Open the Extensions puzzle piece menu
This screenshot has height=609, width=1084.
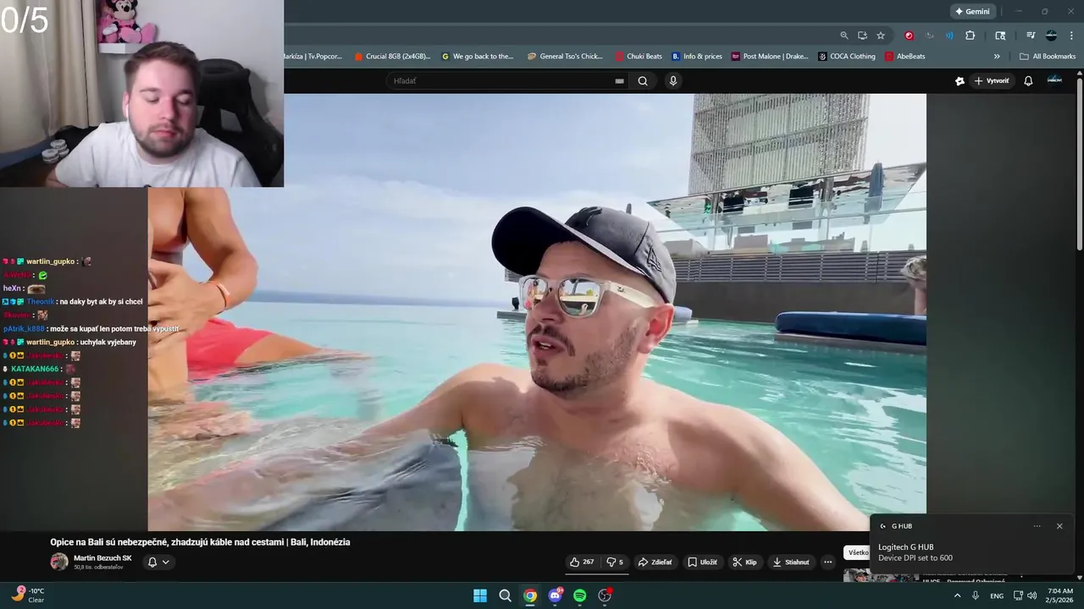click(x=971, y=36)
